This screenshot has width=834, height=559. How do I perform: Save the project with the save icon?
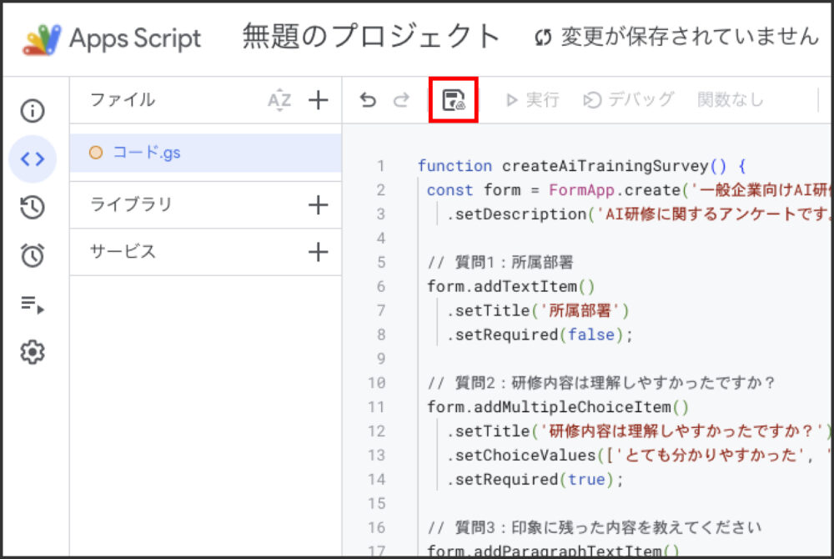(x=452, y=99)
